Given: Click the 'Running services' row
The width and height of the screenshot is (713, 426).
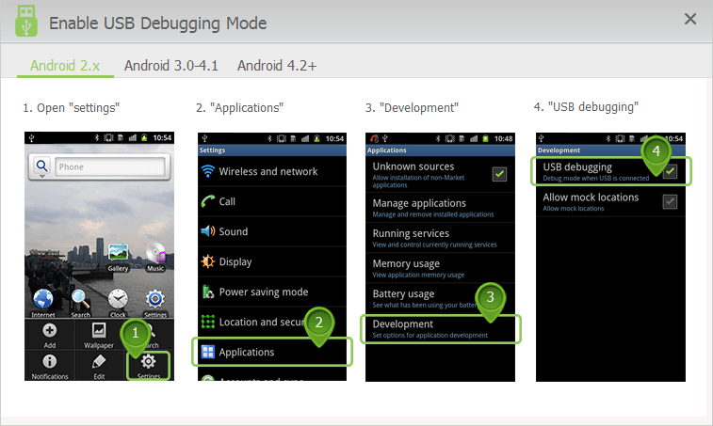Looking at the screenshot, I should click(440, 238).
